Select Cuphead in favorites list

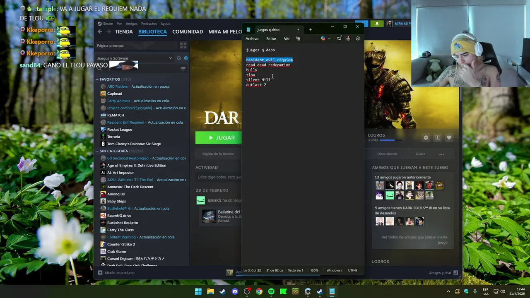(115, 94)
